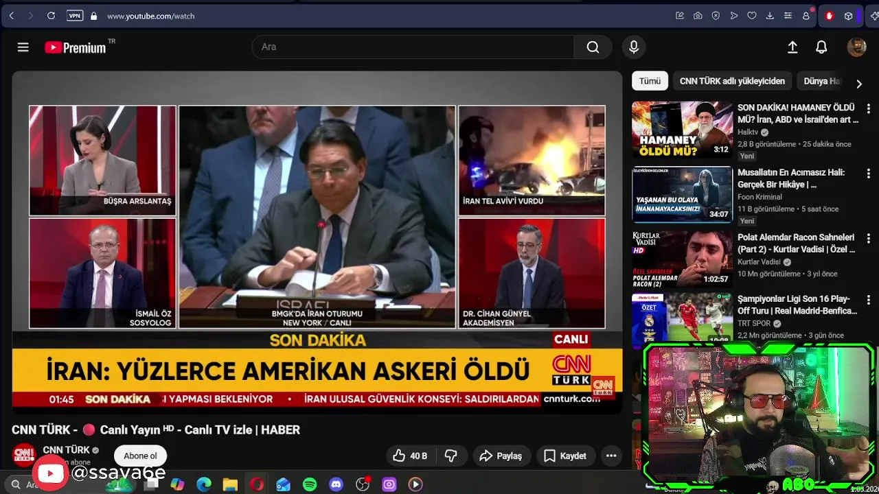Click the CNN TÜRK live video player
The width and height of the screenshot is (879, 494).
coord(317,242)
